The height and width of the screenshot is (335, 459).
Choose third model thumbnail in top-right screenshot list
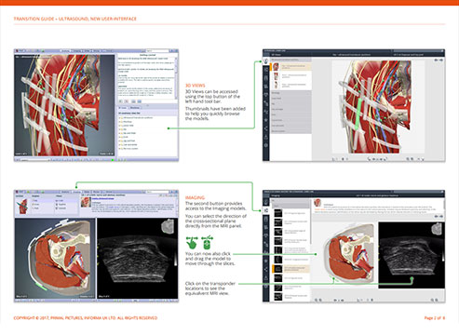276,85
